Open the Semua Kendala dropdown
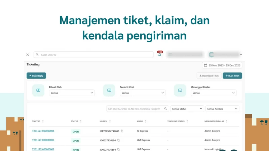 coord(222,109)
